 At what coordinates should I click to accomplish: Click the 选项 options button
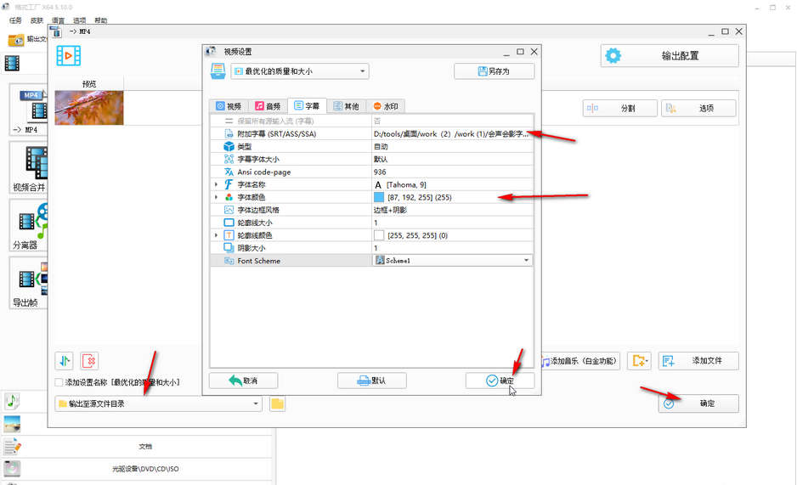click(x=698, y=108)
